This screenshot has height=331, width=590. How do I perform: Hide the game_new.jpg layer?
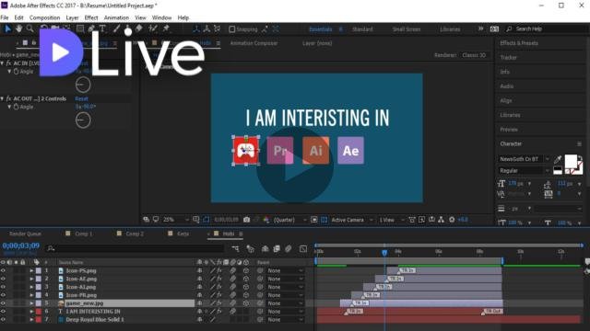(3, 303)
